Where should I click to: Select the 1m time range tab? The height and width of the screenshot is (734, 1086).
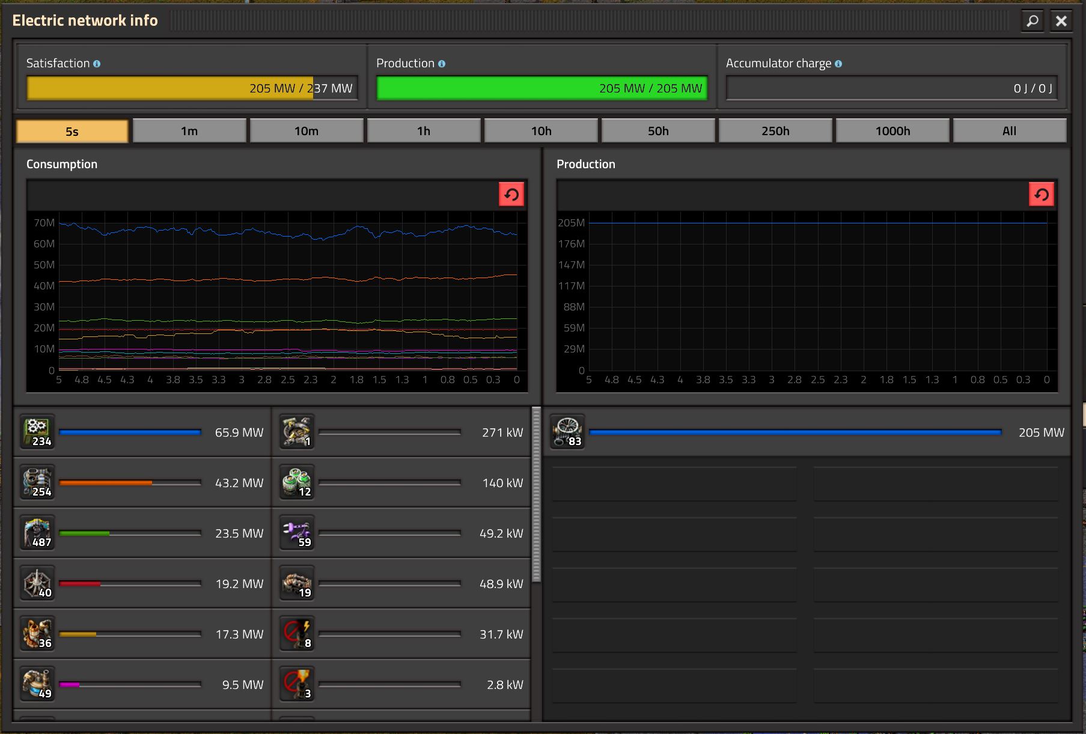189,131
